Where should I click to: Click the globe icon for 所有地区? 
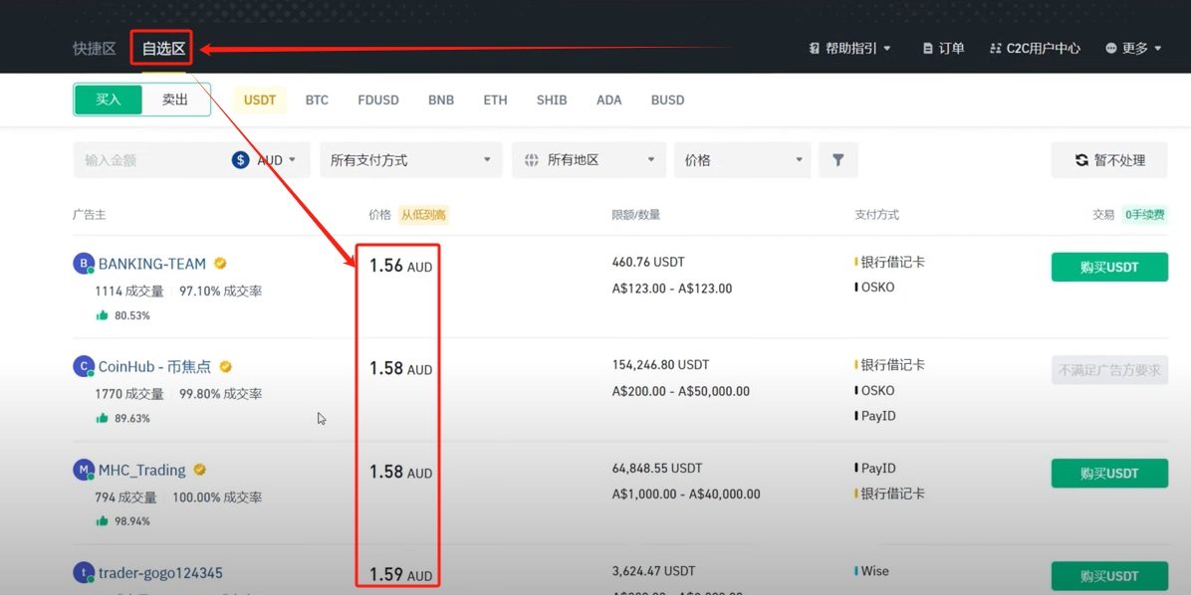coord(532,160)
